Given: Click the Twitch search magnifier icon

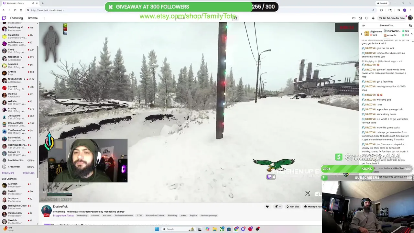Looking at the screenshot, I should coord(235,18).
